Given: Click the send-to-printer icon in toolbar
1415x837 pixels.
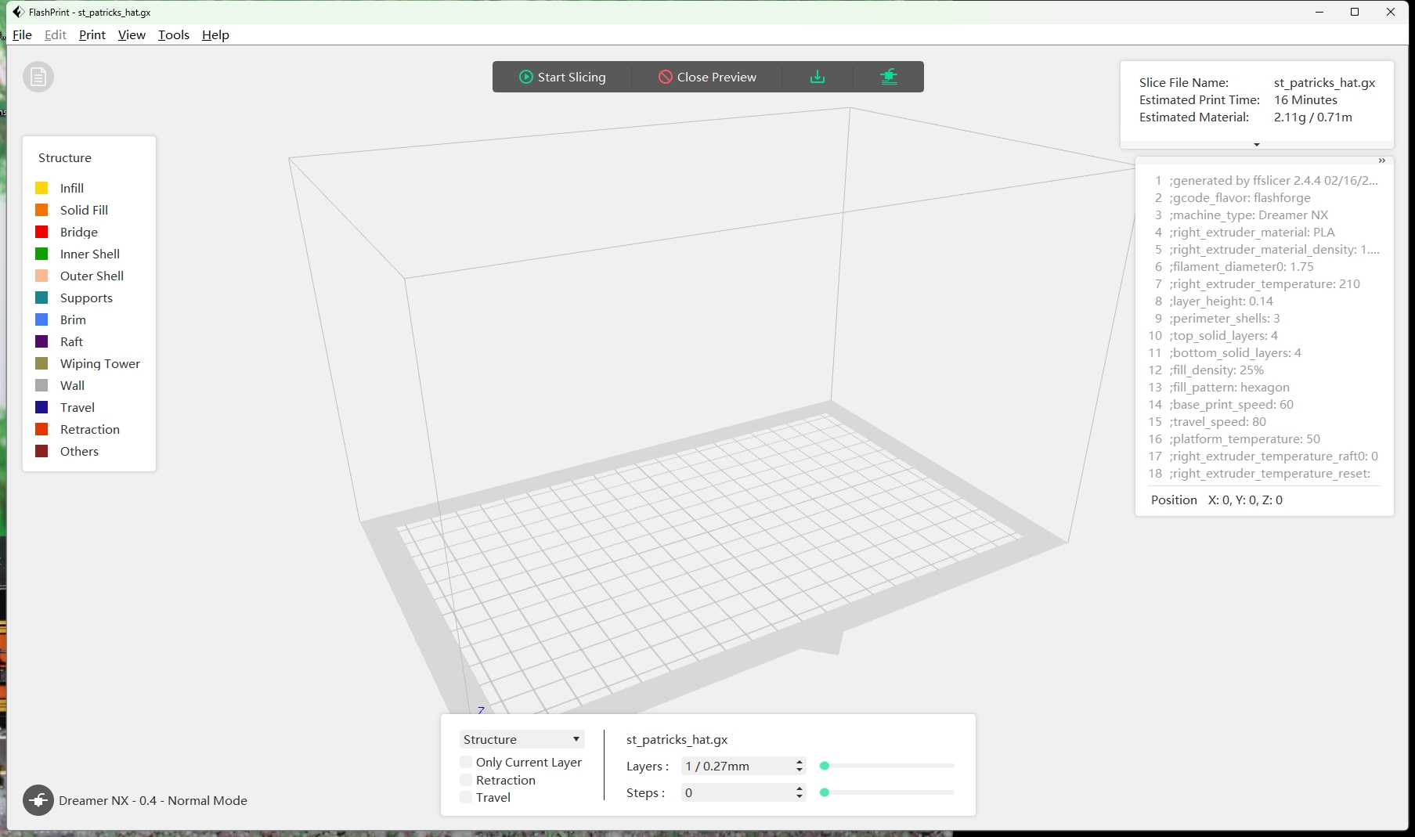Looking at the screenshot, I should coord(888,77).
